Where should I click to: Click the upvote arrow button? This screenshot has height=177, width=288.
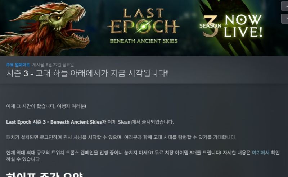click(x=285, y=6)
